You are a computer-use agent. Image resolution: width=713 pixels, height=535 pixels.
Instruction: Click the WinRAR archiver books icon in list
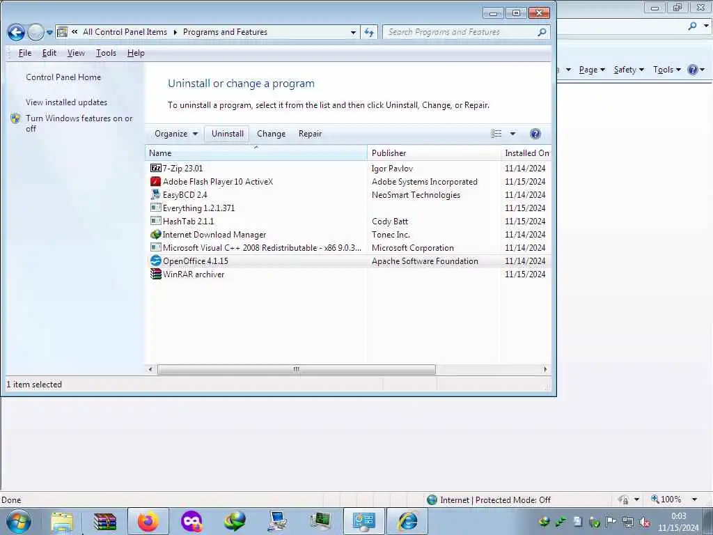(155, 274)
